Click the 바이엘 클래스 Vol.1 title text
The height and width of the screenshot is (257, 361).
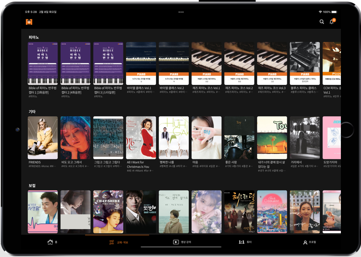[x=139, y=88]
